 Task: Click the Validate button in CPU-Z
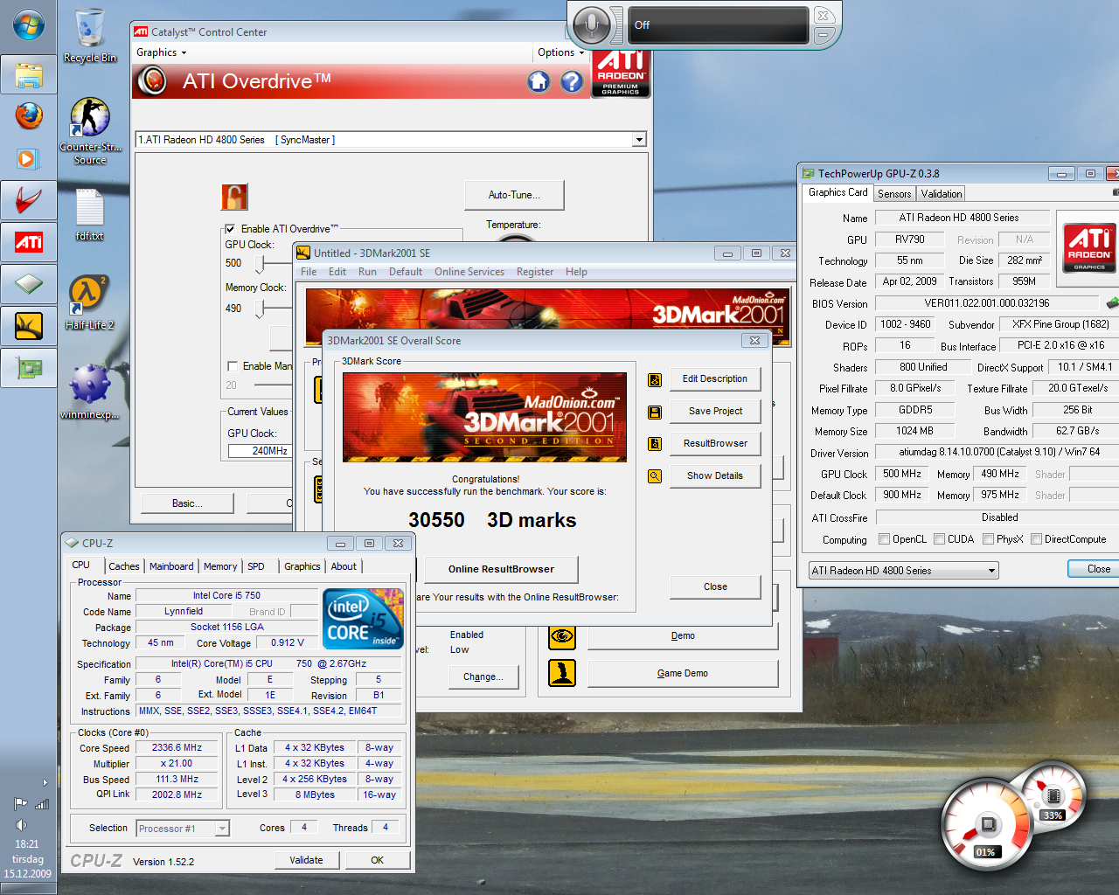(x=306, y=860)
